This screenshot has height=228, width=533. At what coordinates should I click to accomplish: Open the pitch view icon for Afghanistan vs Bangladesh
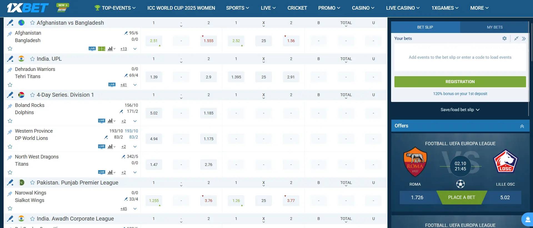coord(101,49)
